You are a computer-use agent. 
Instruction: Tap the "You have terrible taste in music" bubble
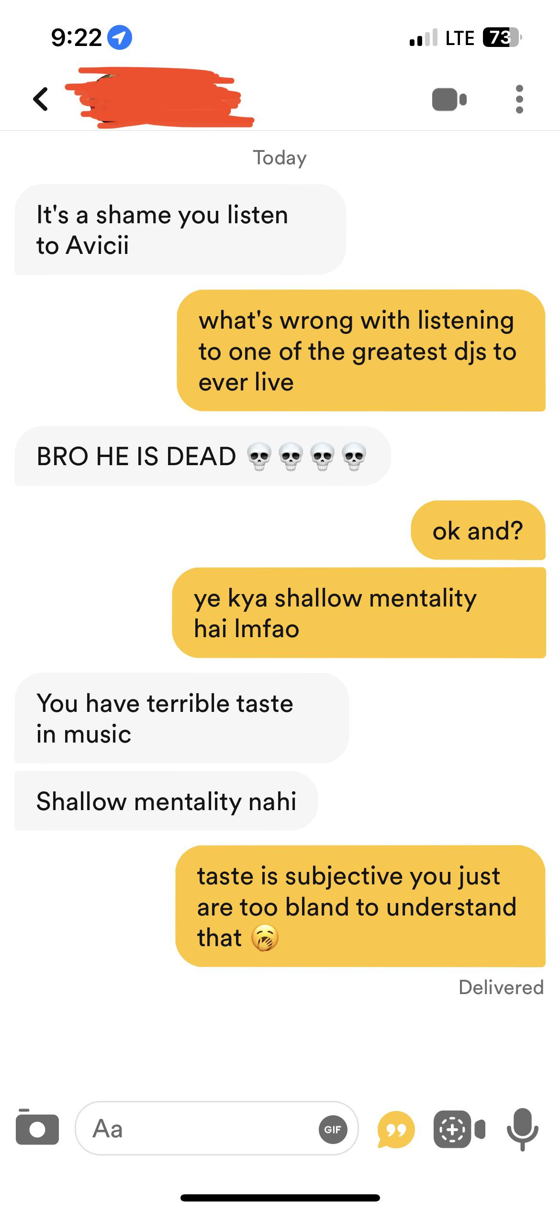pyautogui.click(x=181, y=718)
